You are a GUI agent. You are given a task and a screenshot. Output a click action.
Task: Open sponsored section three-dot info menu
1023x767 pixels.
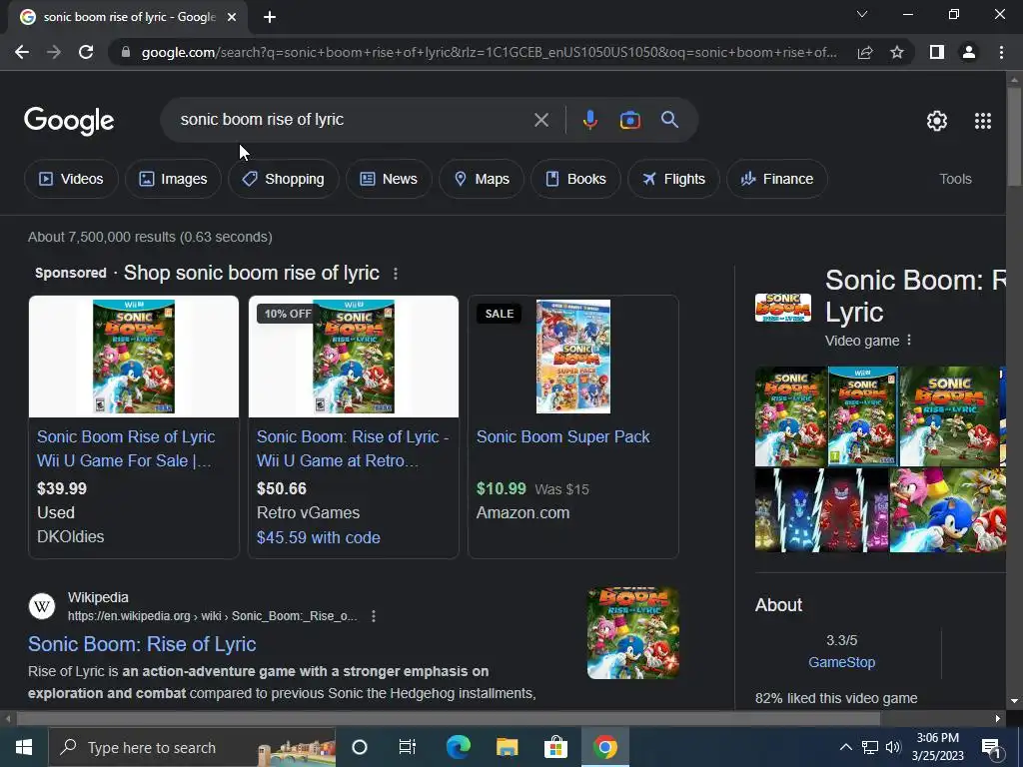point(396,274)
